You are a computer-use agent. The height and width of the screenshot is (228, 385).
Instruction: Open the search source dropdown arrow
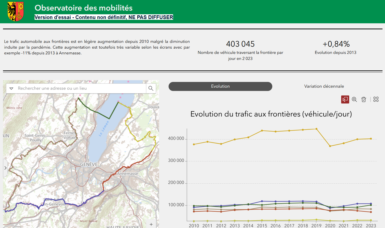[11, 88]
